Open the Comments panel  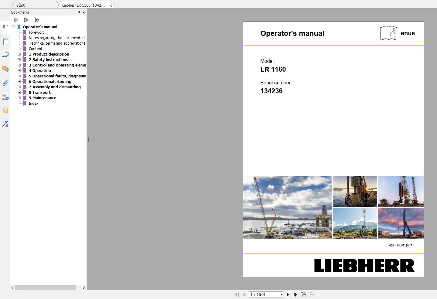[5, 69]
